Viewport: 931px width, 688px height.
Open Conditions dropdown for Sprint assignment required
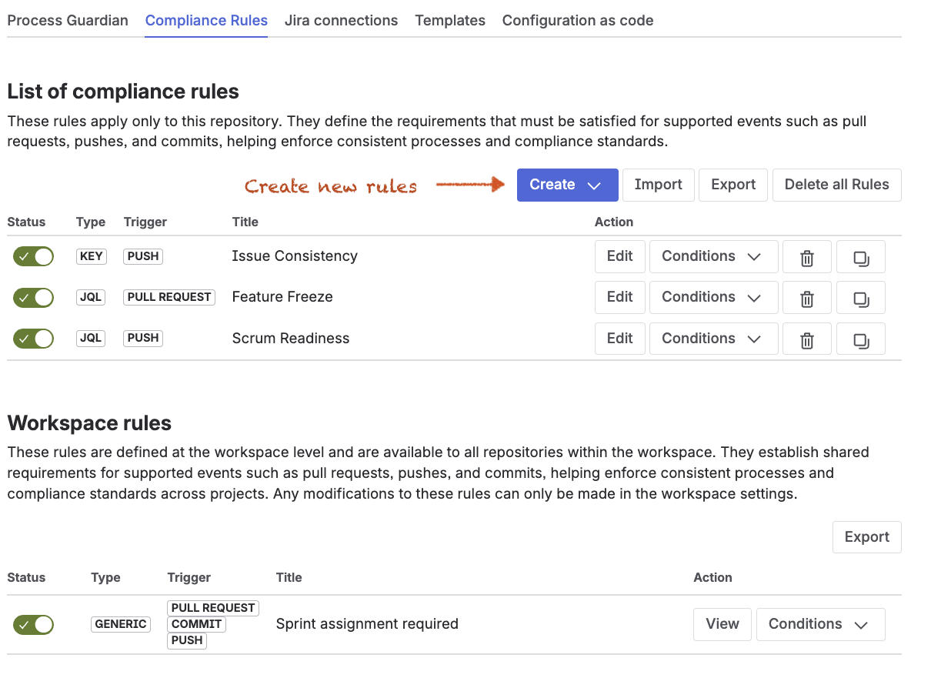(x=820, y=624)
